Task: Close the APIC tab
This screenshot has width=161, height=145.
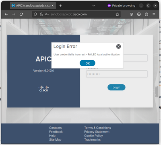Action: point(53,6)
